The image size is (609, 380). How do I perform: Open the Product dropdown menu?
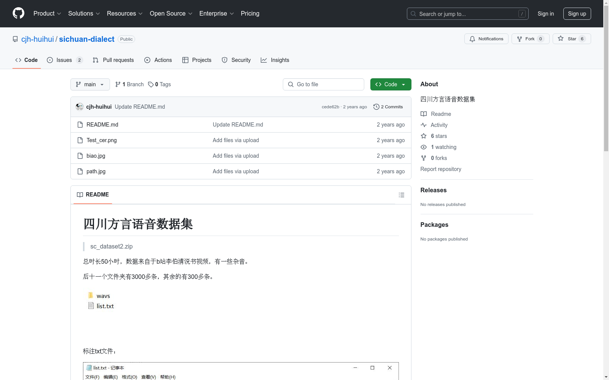[x=47, y=13]
